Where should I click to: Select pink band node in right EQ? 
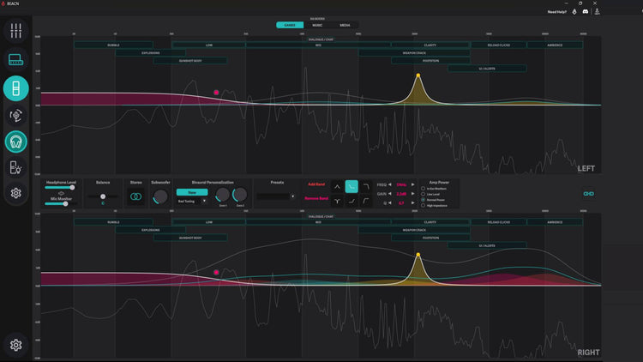[216, 272]
